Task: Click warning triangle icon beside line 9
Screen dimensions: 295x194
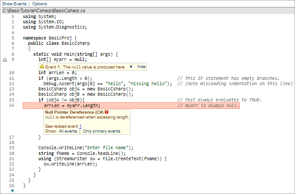Action: [5, 60]
